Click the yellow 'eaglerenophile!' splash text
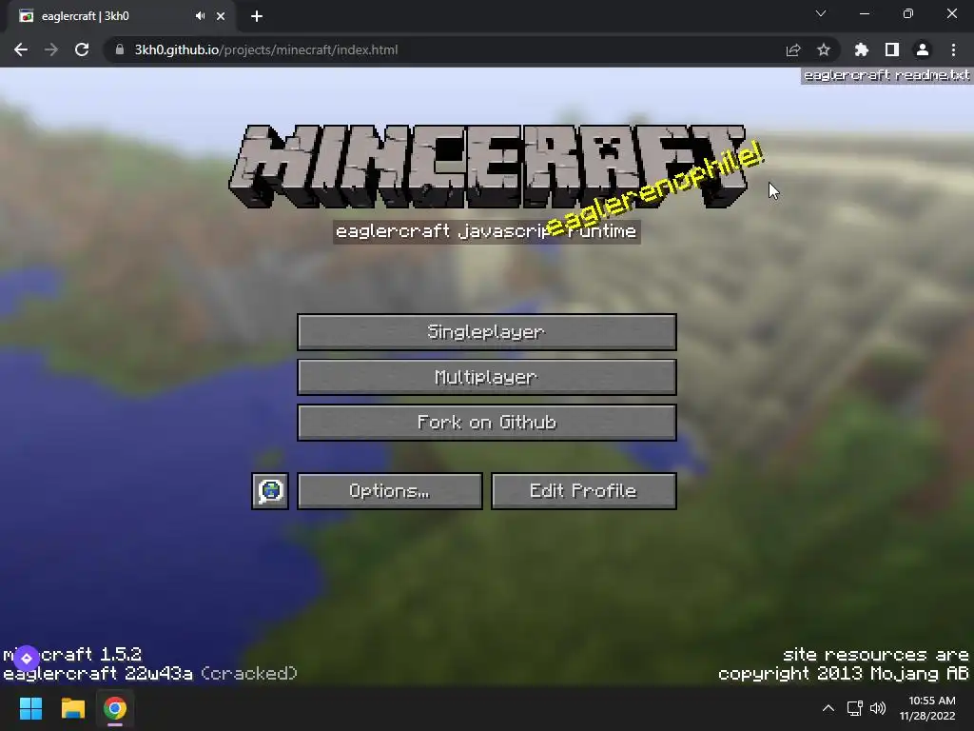 [x=653, y=189]
